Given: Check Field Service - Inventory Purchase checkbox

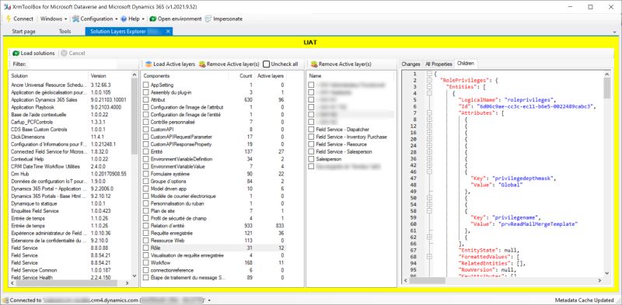Looking at the screenshot, I should pos(312,137).
